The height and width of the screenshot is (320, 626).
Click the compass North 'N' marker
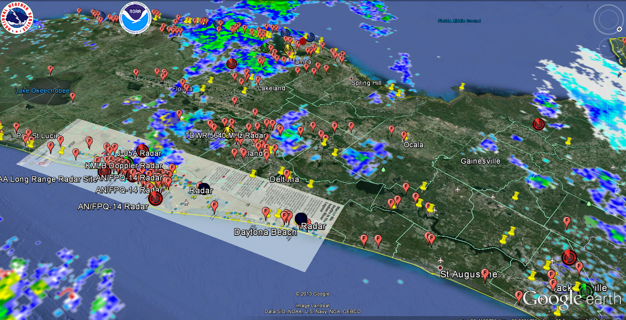tap(619, 29)
